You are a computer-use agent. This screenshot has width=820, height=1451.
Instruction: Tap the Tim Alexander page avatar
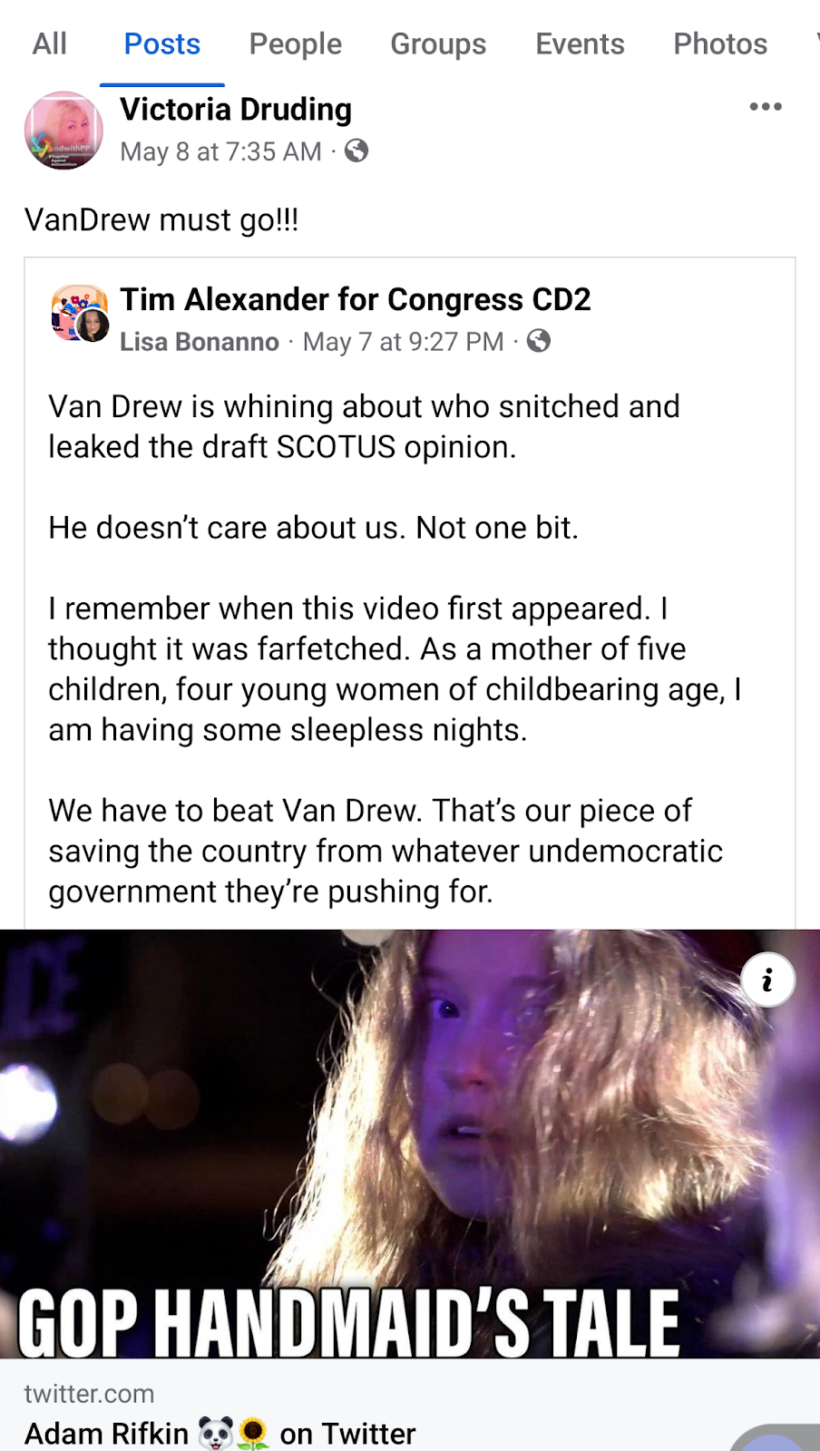point(80,313)
